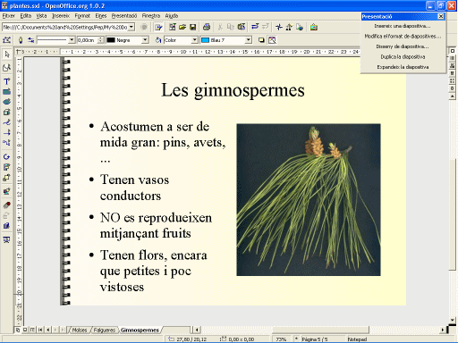The image size is (458, 343).
Task: Select the Text tool in left toolbar
Action: (x=6, y=81)
